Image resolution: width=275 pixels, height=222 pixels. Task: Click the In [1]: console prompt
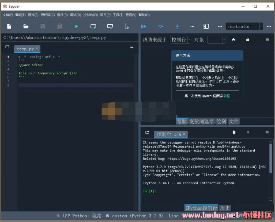click(149, 191)
